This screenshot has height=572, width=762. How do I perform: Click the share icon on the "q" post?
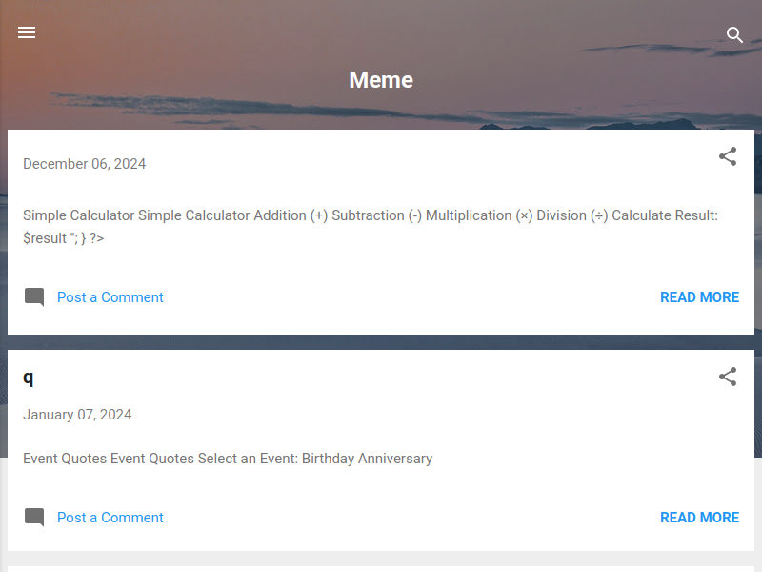click(728, 377)
